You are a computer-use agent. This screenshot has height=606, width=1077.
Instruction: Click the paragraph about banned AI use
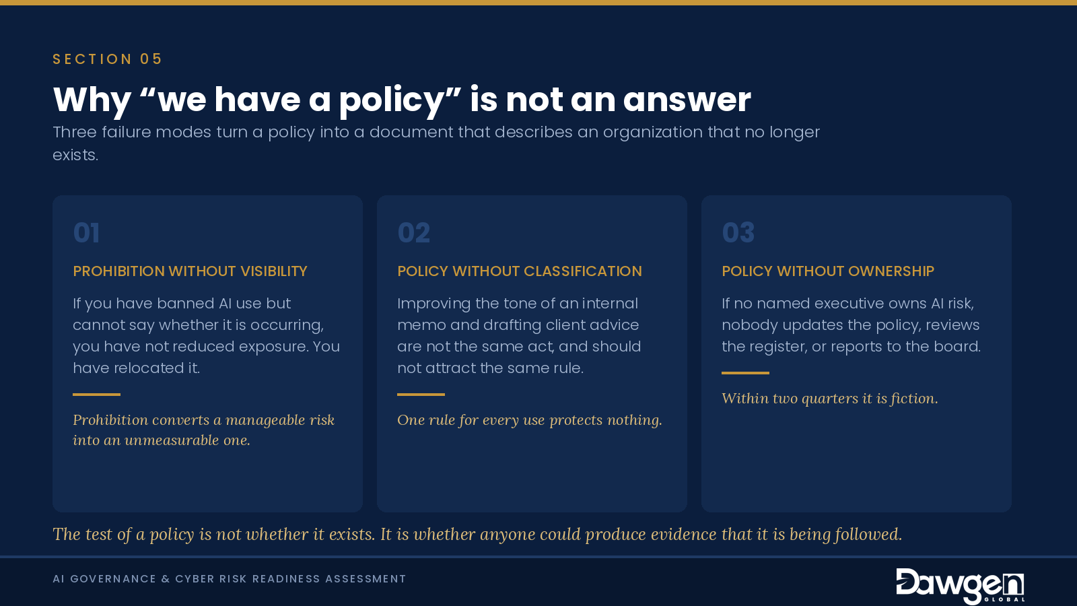coord(207,335)
